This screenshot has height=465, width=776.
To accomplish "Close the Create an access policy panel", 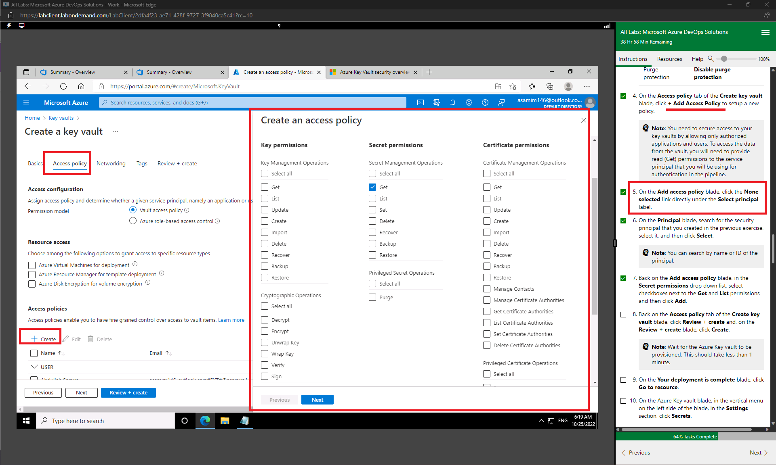I will (583, 120).
